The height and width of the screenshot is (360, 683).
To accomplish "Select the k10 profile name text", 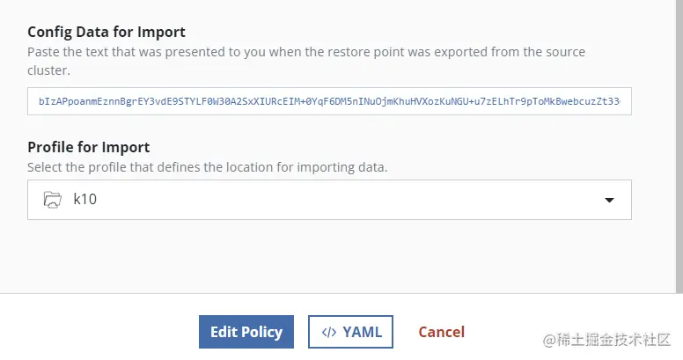I will [84, 200].
